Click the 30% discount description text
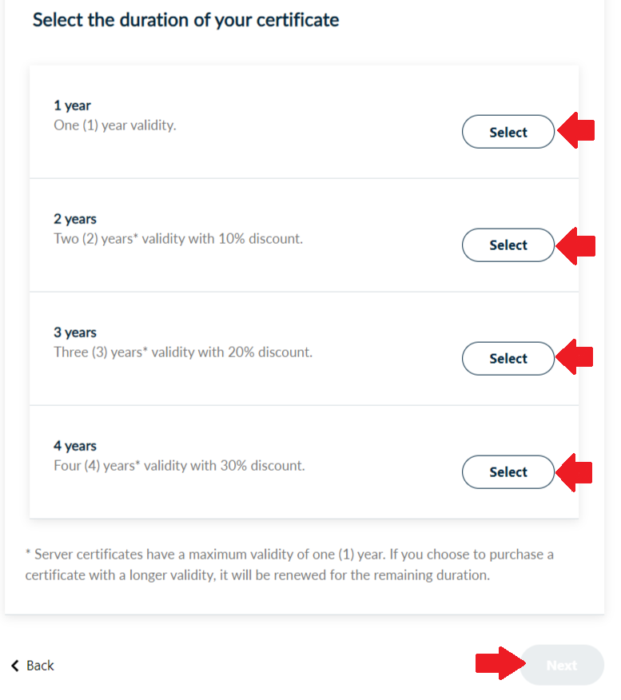This screenshot has width=621, height=700. (x=179, y=465)
